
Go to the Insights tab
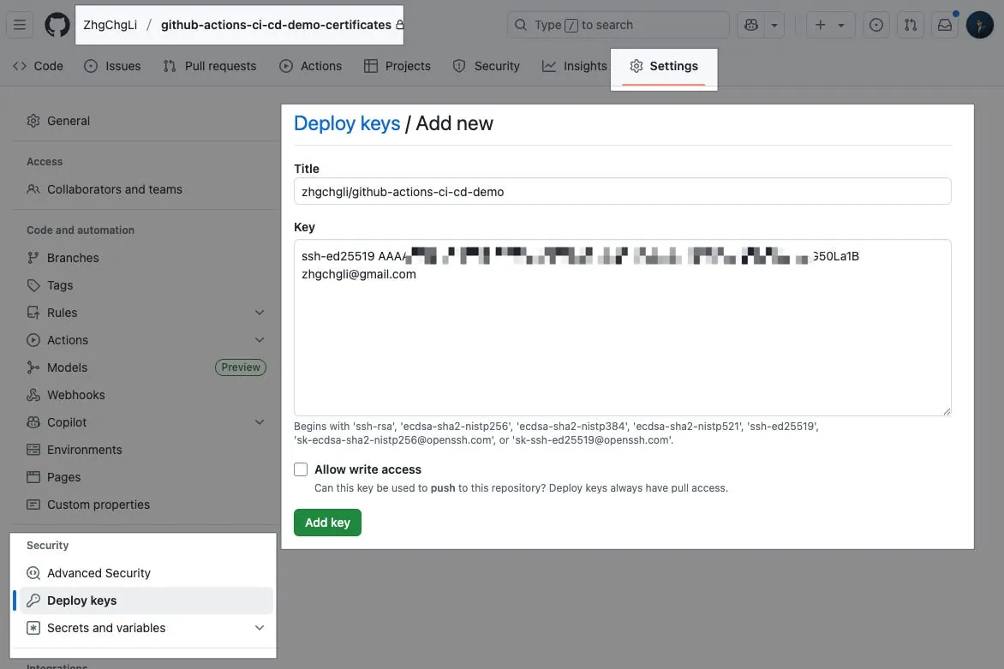[575, 66]
